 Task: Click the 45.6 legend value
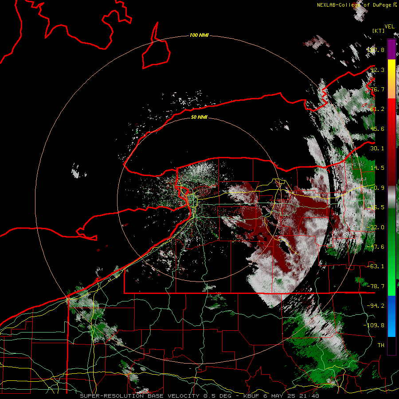[x=377, y=129]
